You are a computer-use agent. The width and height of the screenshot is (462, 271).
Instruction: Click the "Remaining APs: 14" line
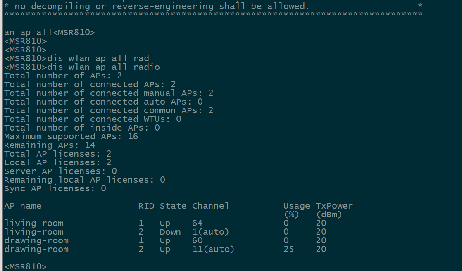(49, 145)
